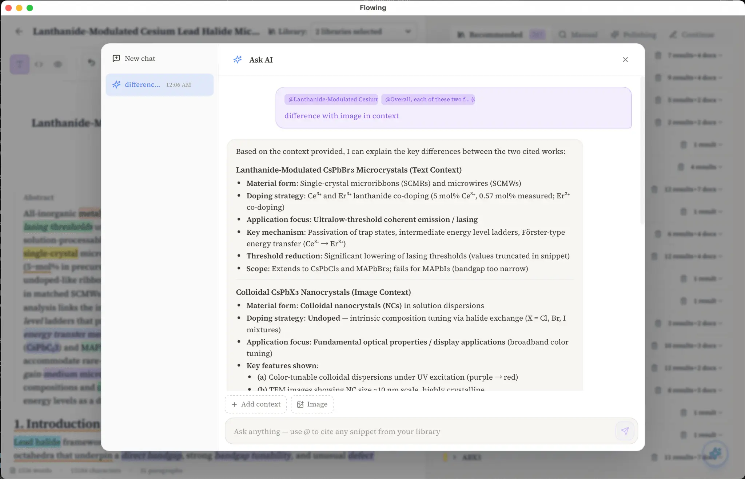Click the undo arrow in editor toolbar
Viewport: 745px width, 479px height.
click(x=91, y=63)
